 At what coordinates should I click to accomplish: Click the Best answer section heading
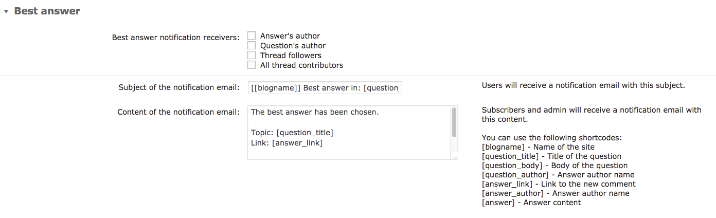[x=47, y=11]
